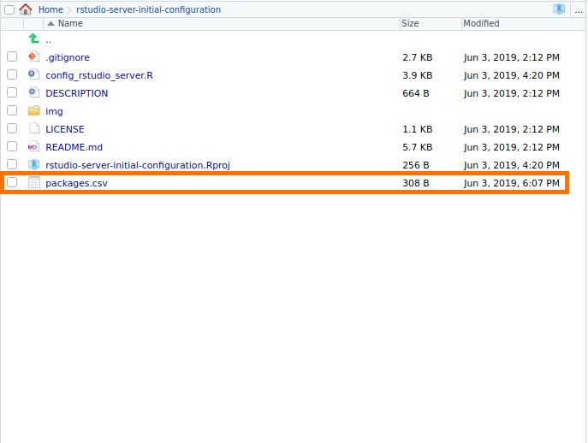Click the git icon beside .gitignore

point(33,57)
